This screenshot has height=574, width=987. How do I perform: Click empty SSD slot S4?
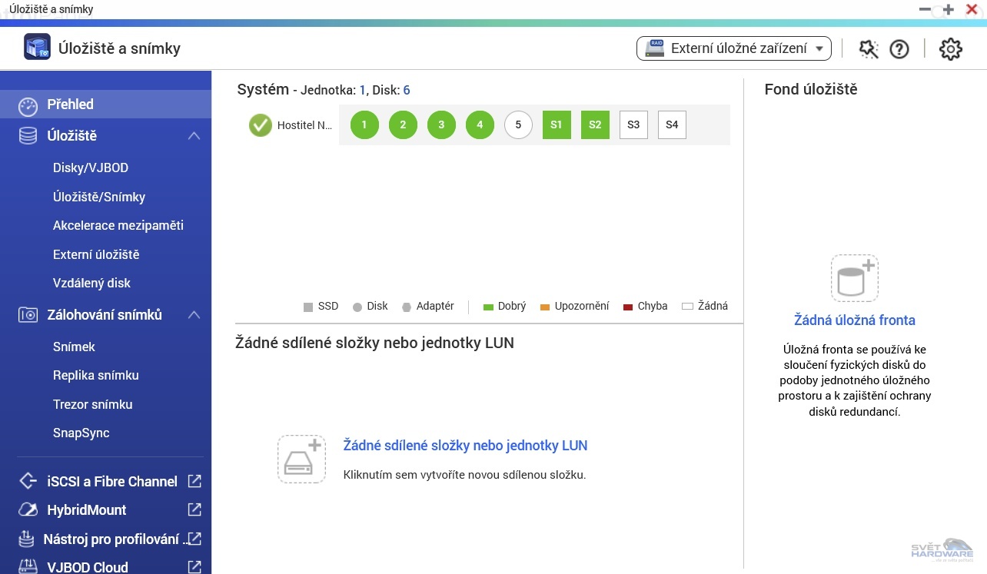672,124
